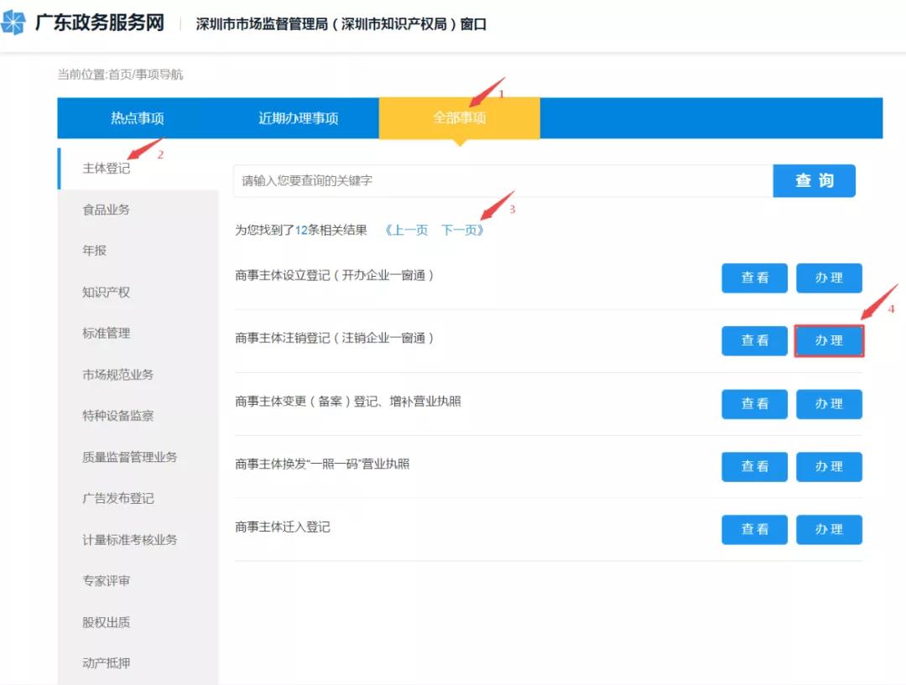Focus the keyword search input field
This screenshot has width=906, height=685.
[x=503, y=181]
